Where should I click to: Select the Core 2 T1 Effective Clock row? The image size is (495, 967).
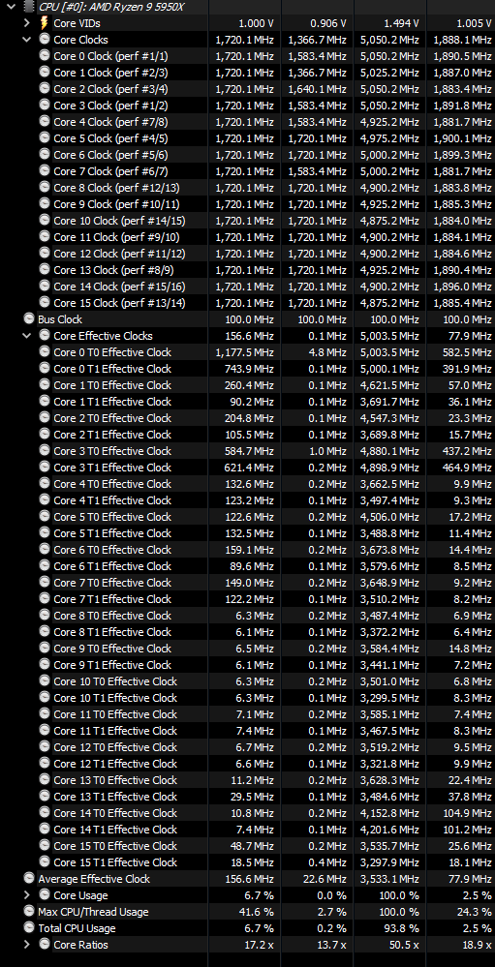click(x=248, y=435)
